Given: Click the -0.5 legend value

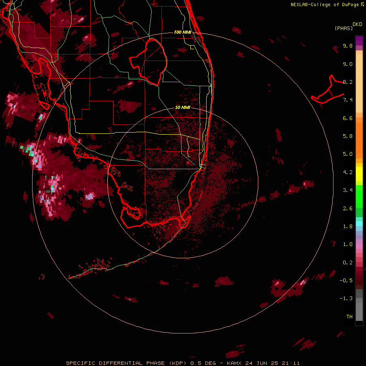Looking at the screenshot, I should (x=346, y=281).
